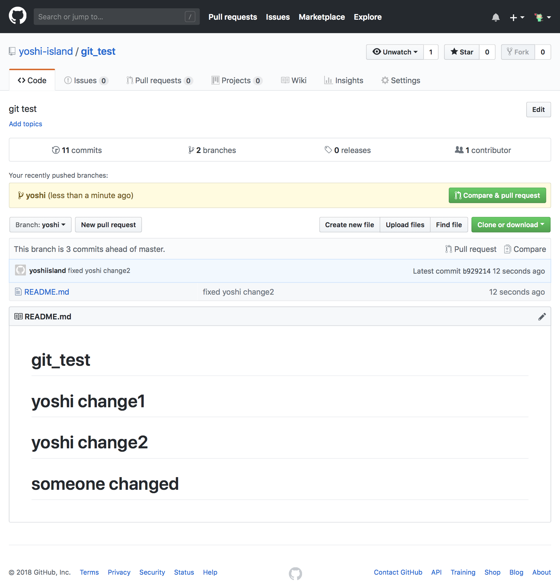Open Contact GitHub footer link
Image resolution: width=560 pixels, height=583 pixels.
pos(398,572)
